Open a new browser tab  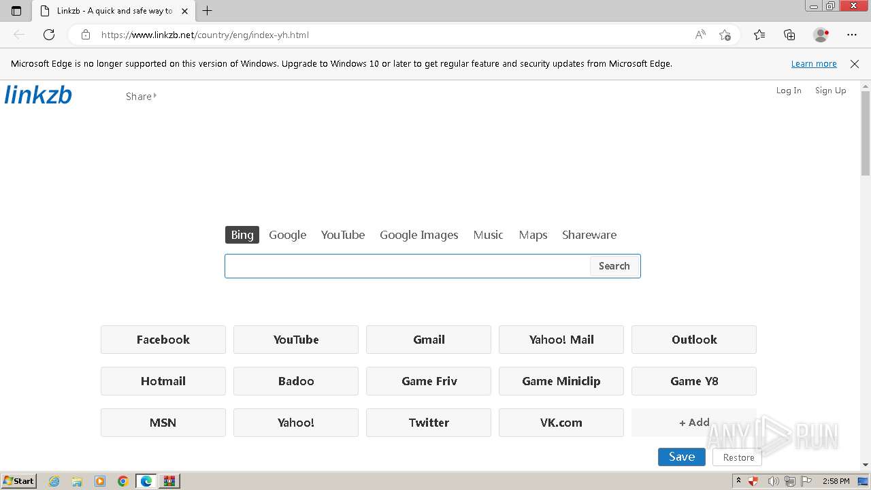click(208, 11)
